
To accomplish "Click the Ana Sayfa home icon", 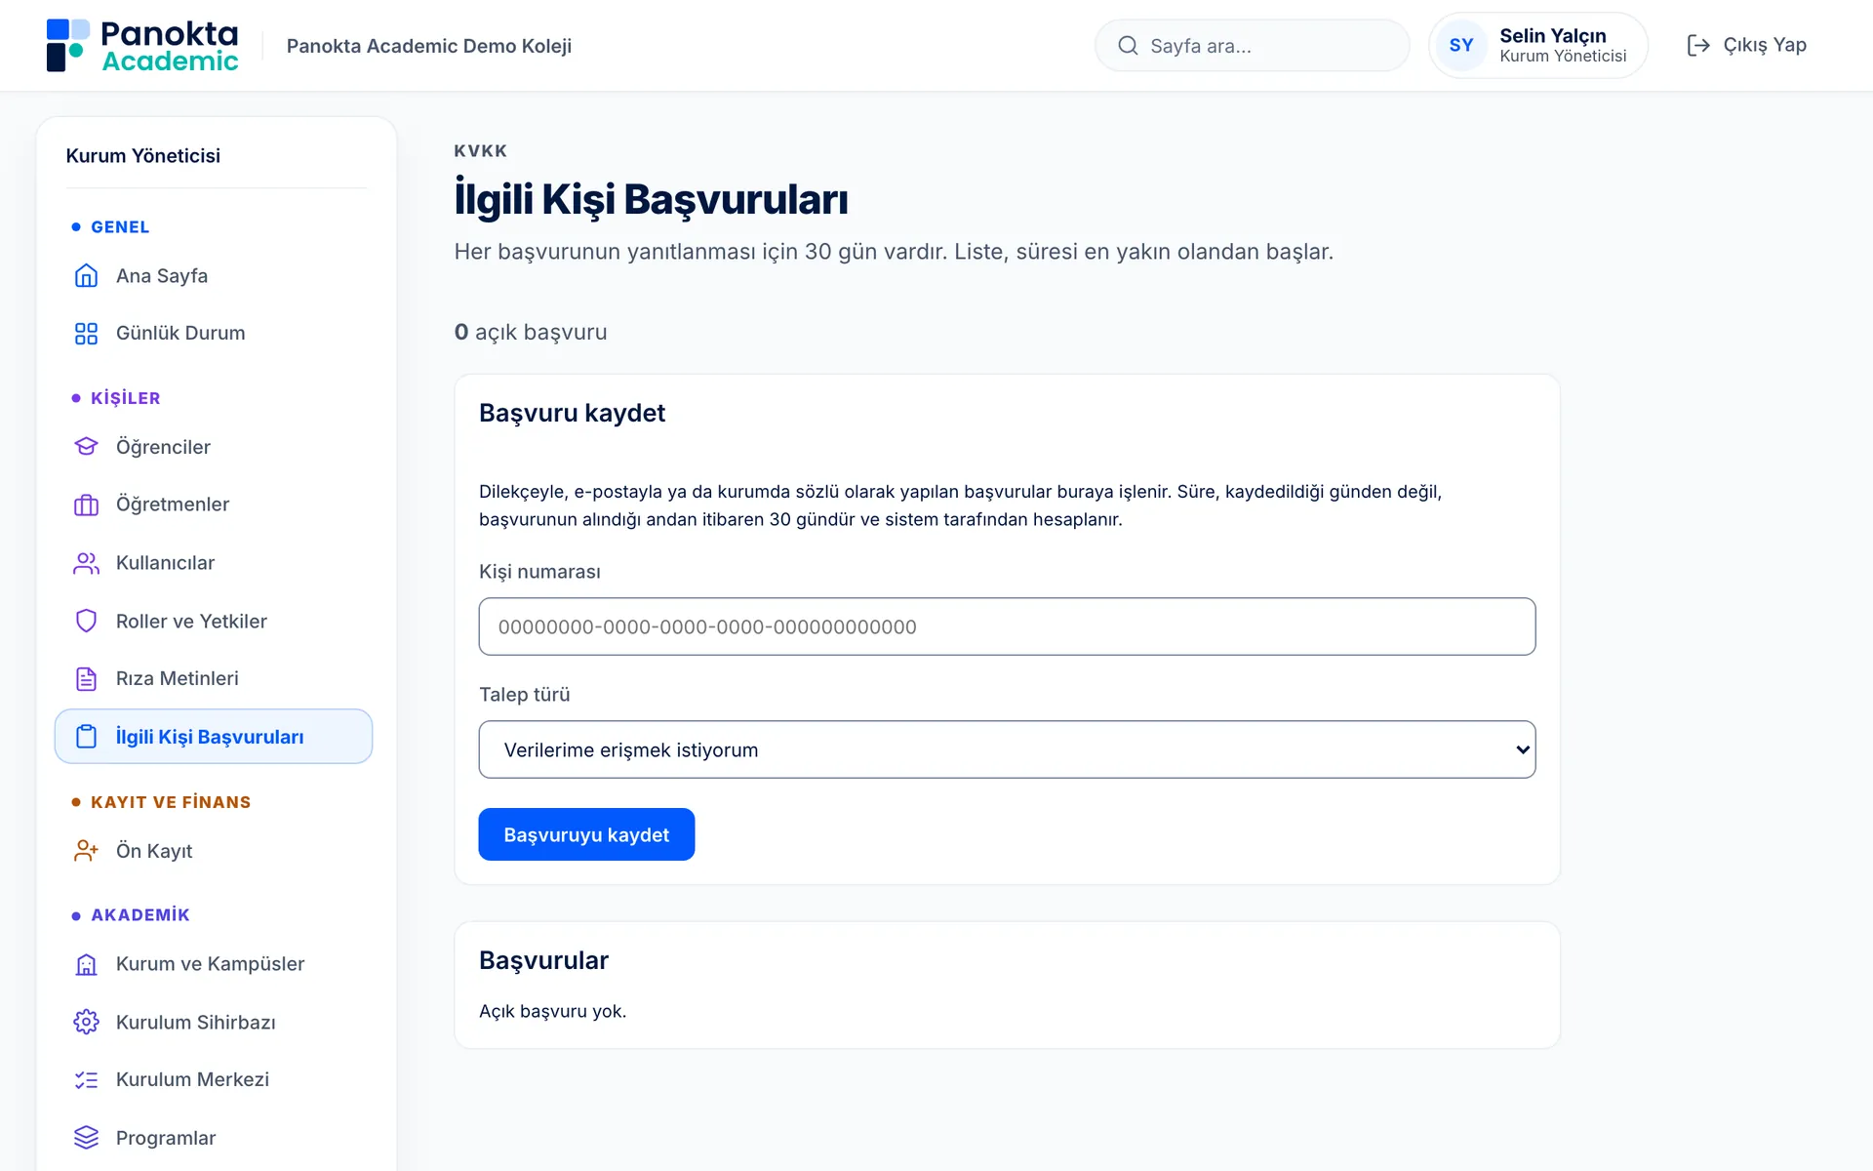I will [86, 275].
